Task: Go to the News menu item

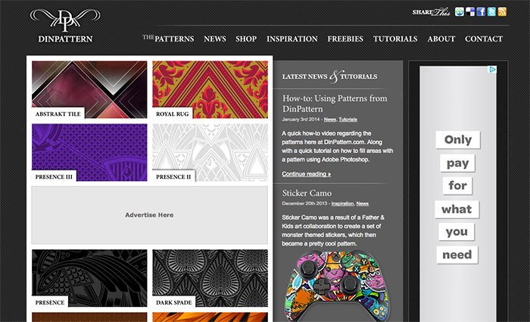Action: [215, 39]
